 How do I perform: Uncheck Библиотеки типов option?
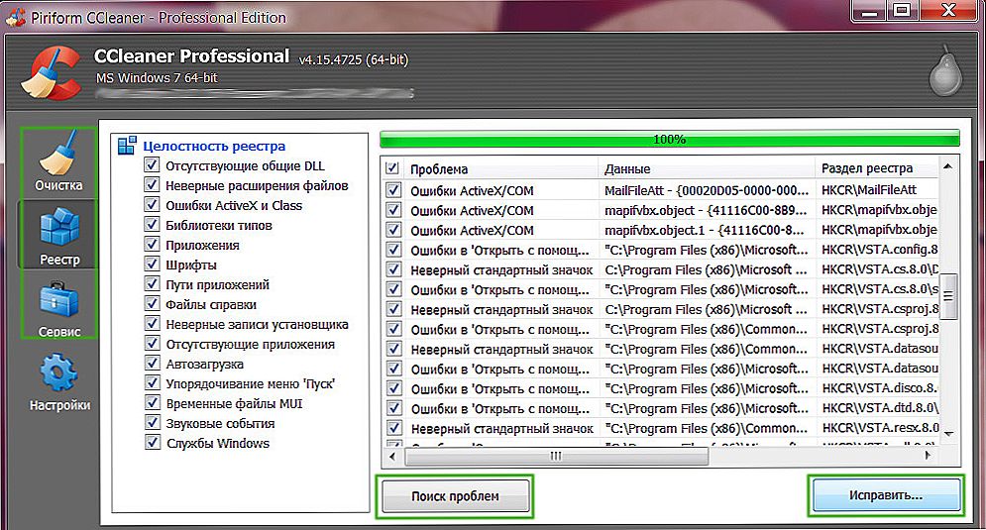[152, 224]
